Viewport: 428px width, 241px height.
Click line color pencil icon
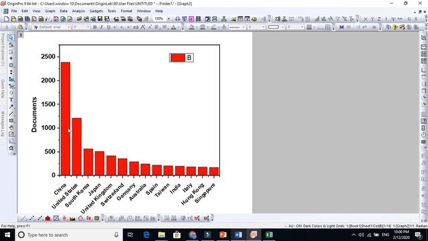(214, 27)
